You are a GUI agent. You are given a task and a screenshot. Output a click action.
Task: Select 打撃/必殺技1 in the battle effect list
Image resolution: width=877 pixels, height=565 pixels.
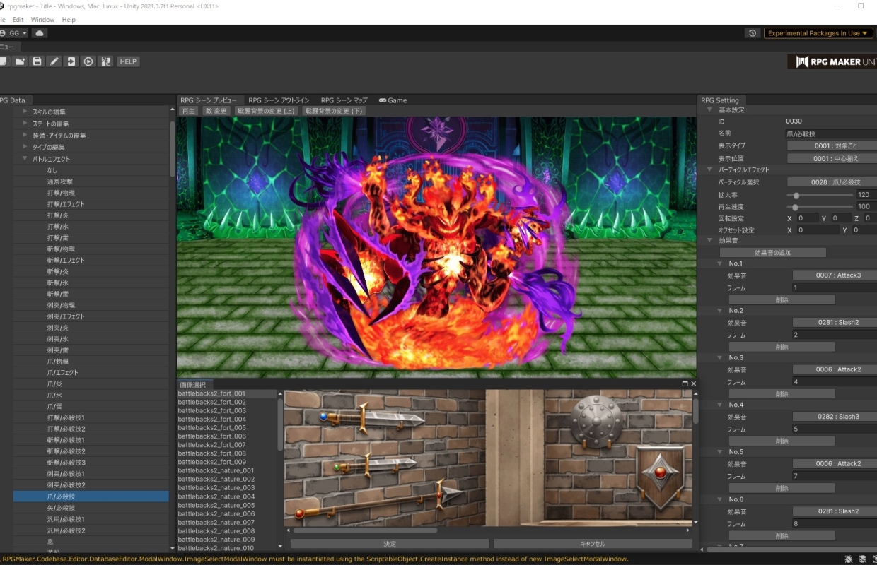(91, 417)
